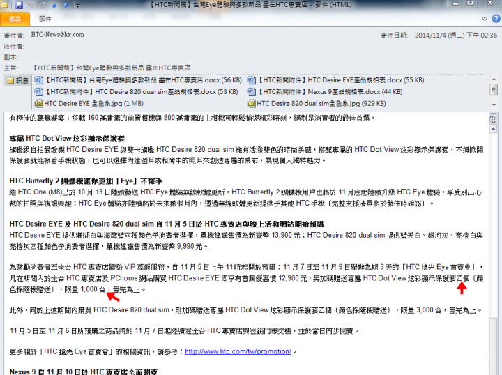
Task: Open the Customize Quick Access Toolbar dropdown
Action: tap(78, 6)
